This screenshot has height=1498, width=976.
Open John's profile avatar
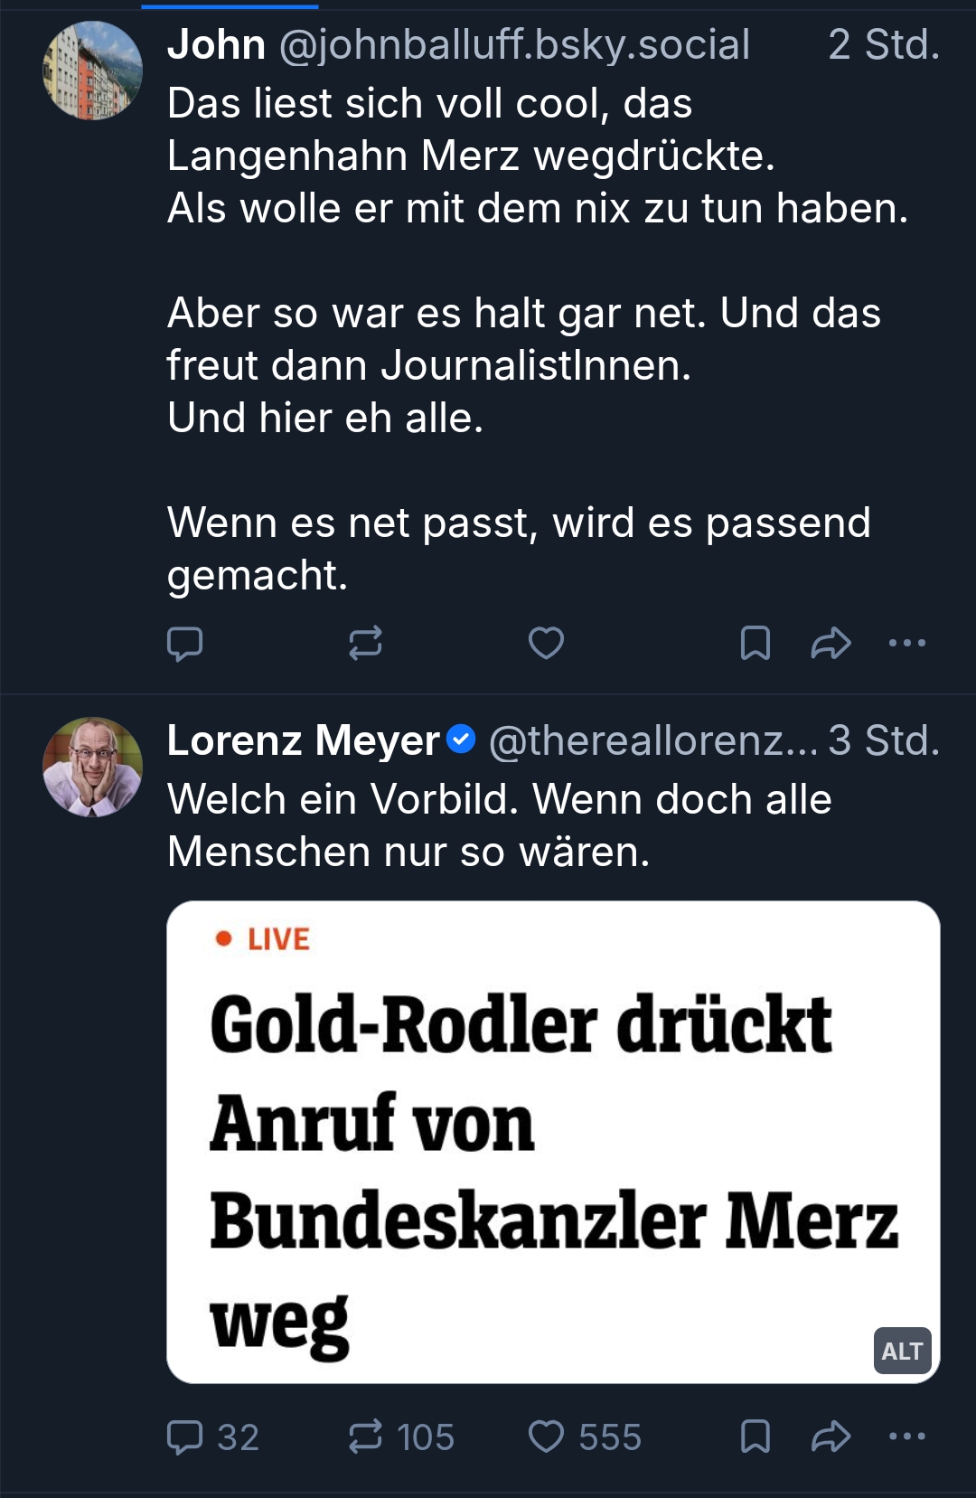(92, 71)
